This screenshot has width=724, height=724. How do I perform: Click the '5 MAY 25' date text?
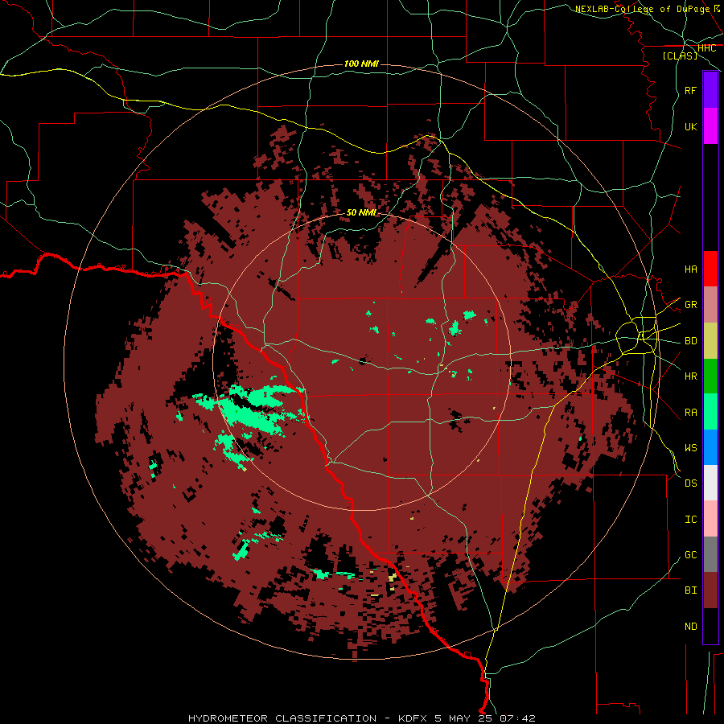465,718
